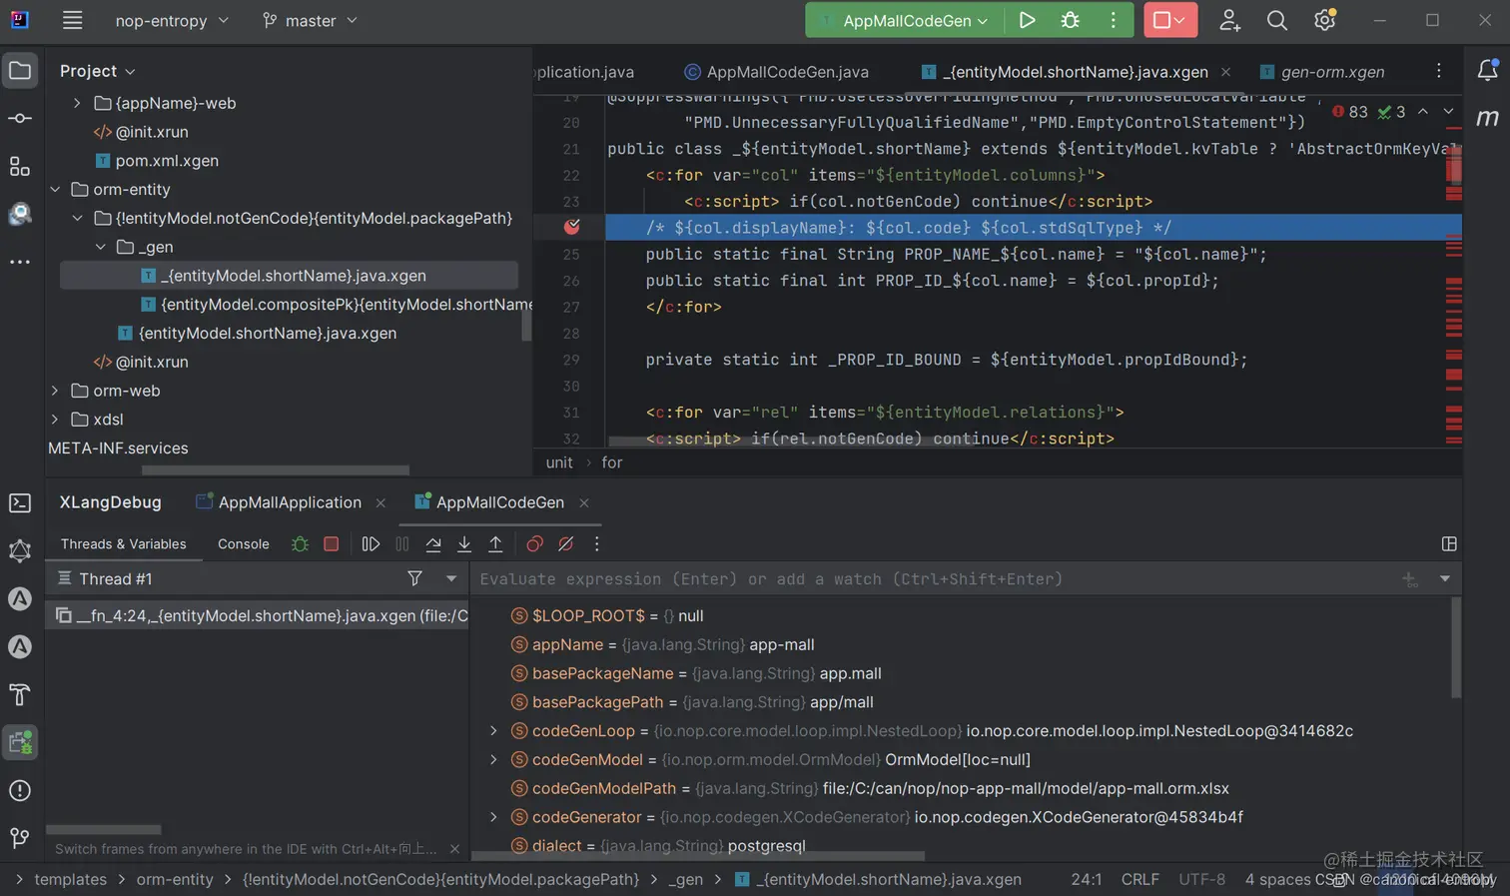Click project tree horizontal scrollbar
1510x896 pixels.
coord(276,469)
